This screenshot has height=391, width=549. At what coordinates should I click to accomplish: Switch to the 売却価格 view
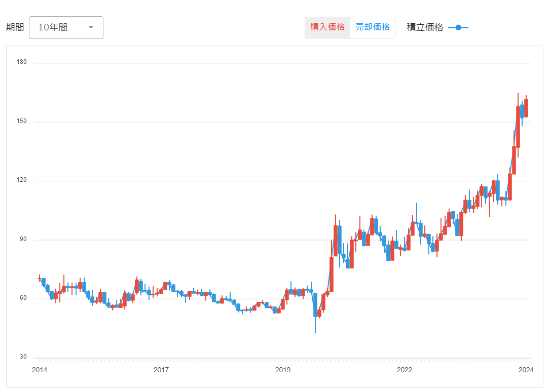[x=373, y=27]
